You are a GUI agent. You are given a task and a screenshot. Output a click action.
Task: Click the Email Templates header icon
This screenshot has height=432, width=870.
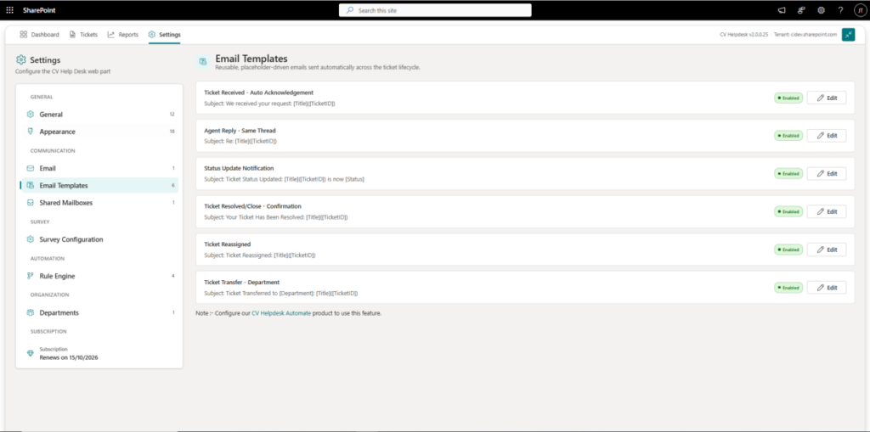[203, 61]
